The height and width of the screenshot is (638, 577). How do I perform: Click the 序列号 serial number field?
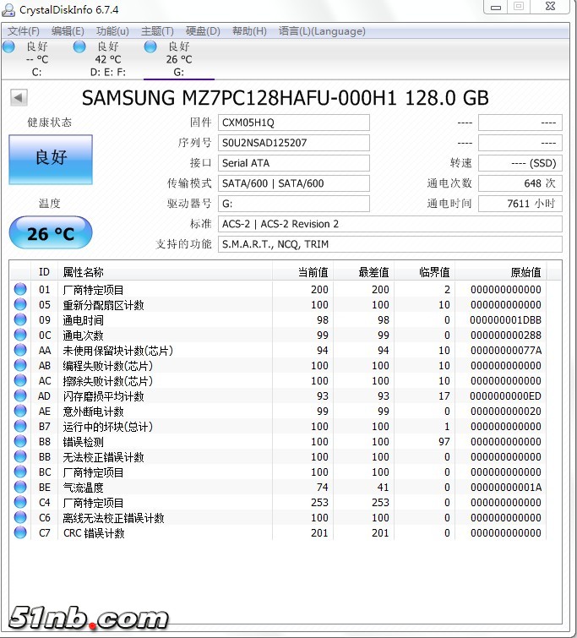(293, 143)
